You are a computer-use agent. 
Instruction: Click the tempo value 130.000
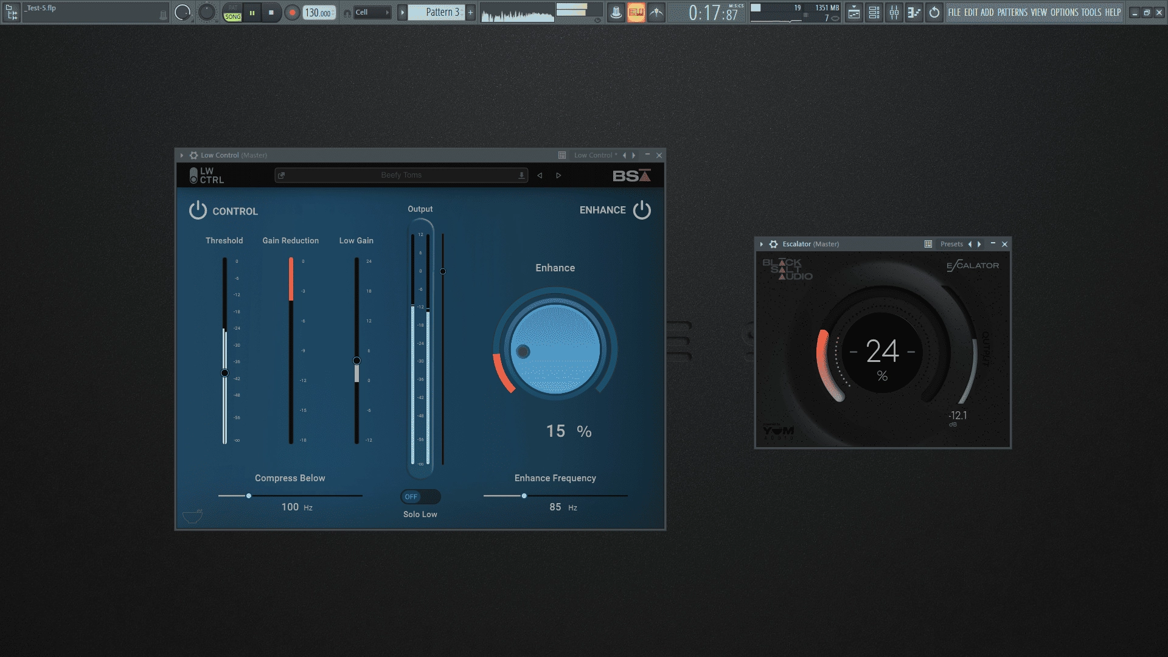319,13
